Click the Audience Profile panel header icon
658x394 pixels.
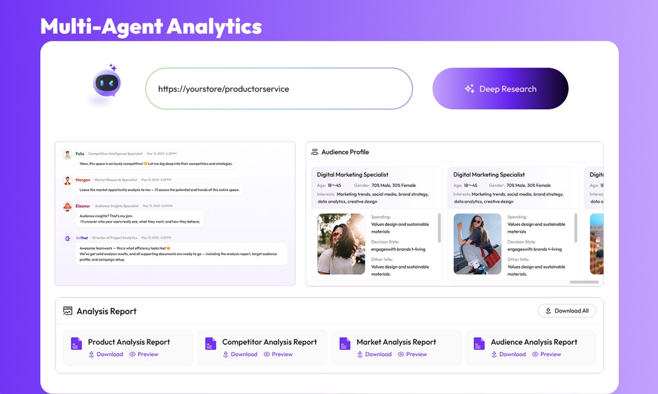[315, 151]
